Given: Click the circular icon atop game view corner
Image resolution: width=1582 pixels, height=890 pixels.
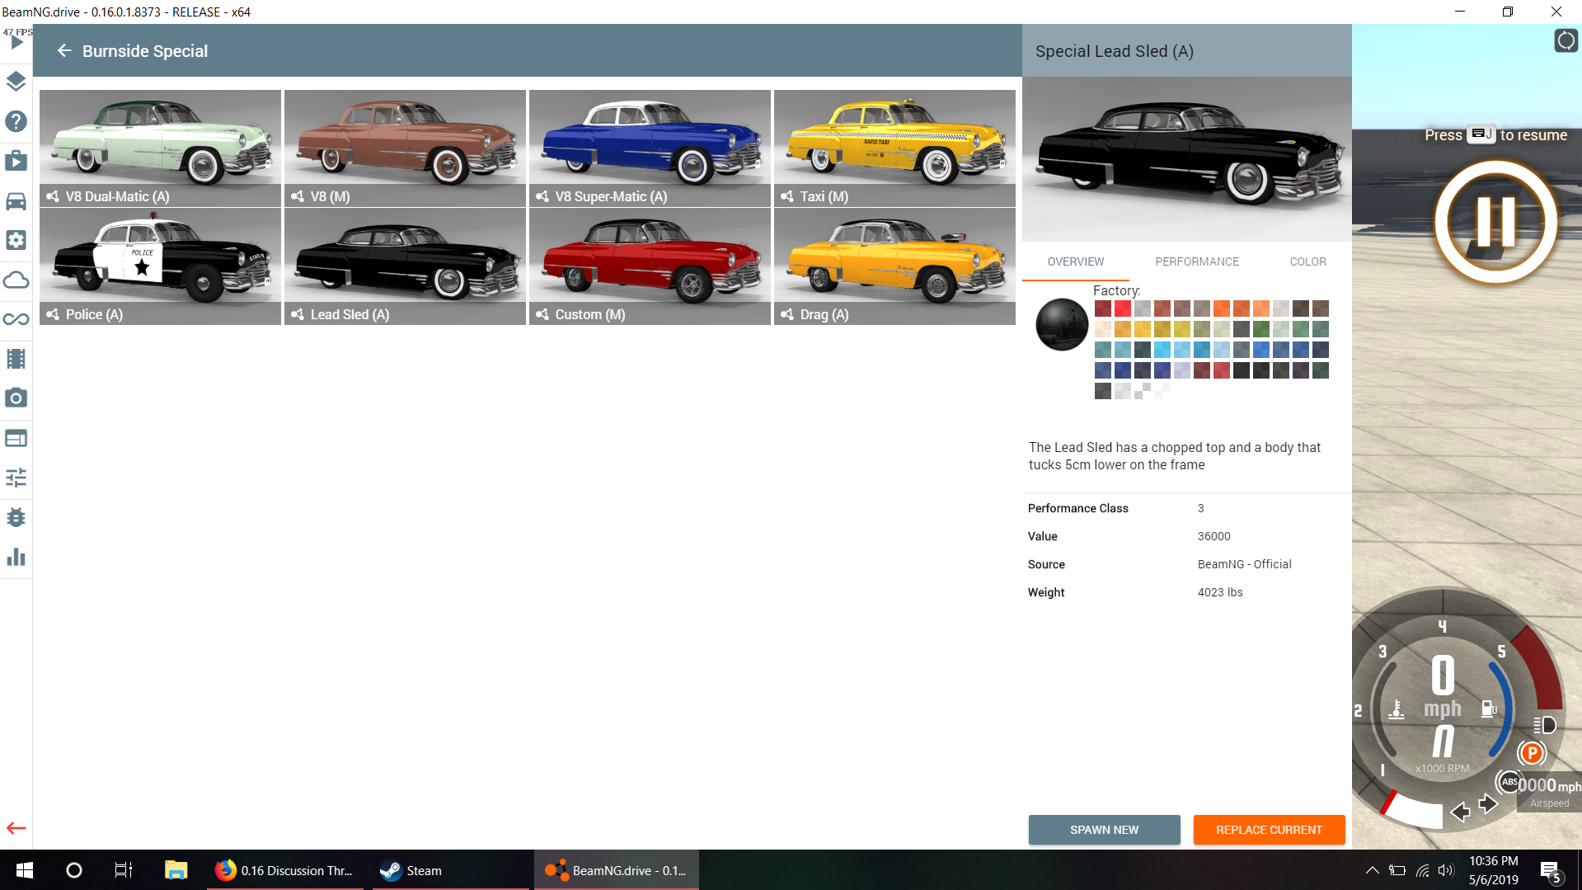Looking at the screenshot, I should click(x=1566, y=40).
